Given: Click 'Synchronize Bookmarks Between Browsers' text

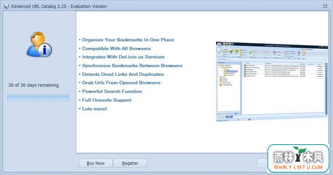Looking at the screenshot, I should (132, 65).
